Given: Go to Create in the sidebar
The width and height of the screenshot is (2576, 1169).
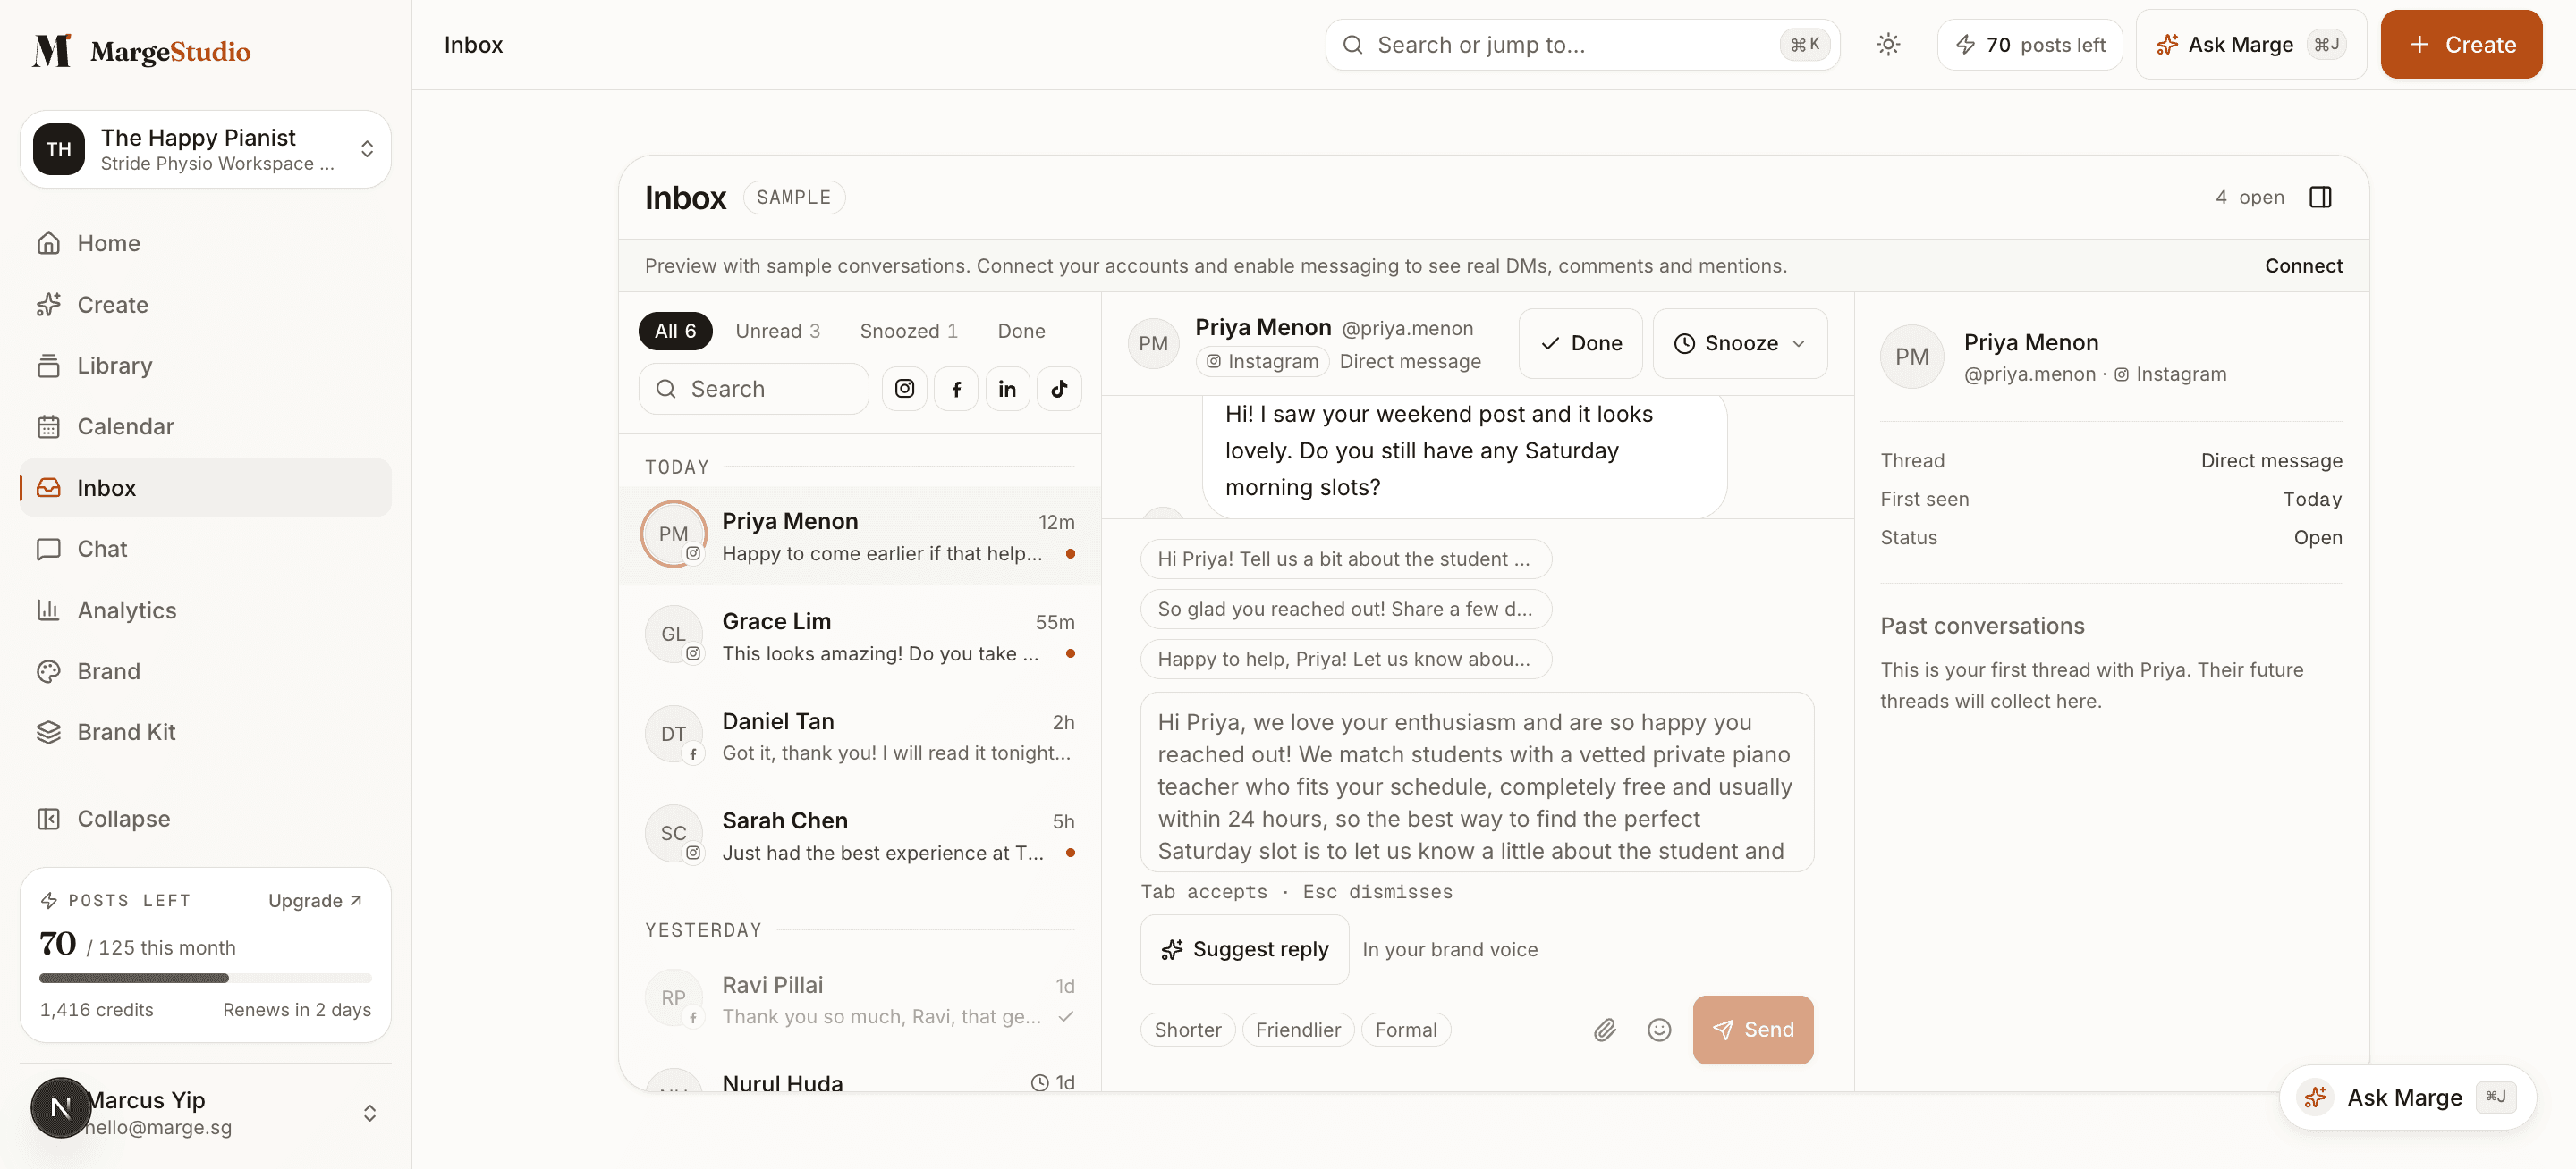Looking at the screenshot, I should coord(205,305).
